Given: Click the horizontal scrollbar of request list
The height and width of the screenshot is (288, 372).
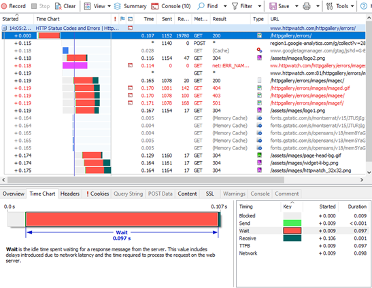Looking at the screenshot, I should click(x=146, y=180).
